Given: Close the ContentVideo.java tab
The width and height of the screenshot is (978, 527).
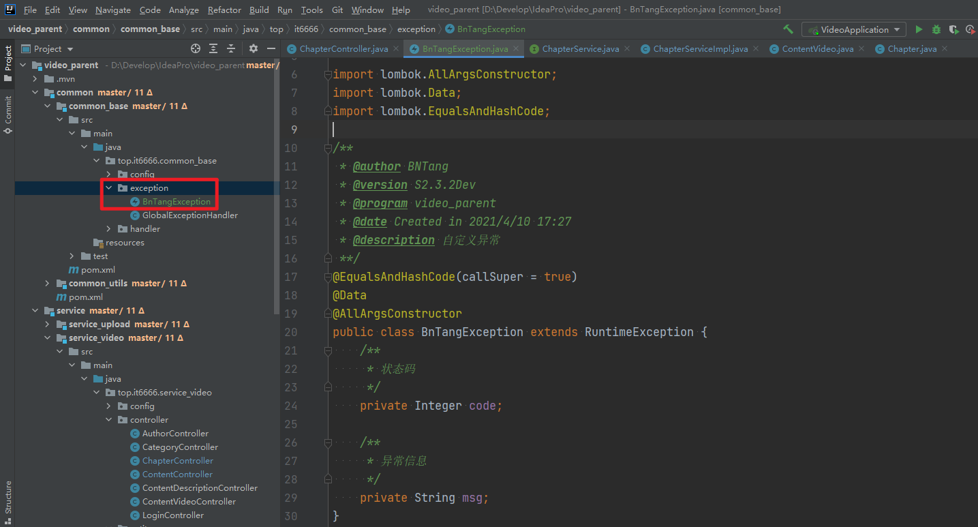Looking at the screenshot, I should [x=862, y=48].
